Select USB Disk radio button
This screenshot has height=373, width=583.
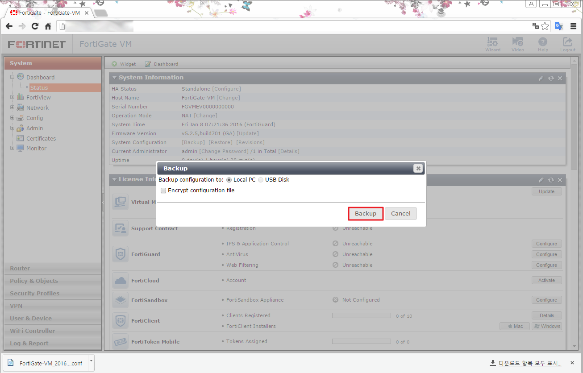(x=261, y=180)
